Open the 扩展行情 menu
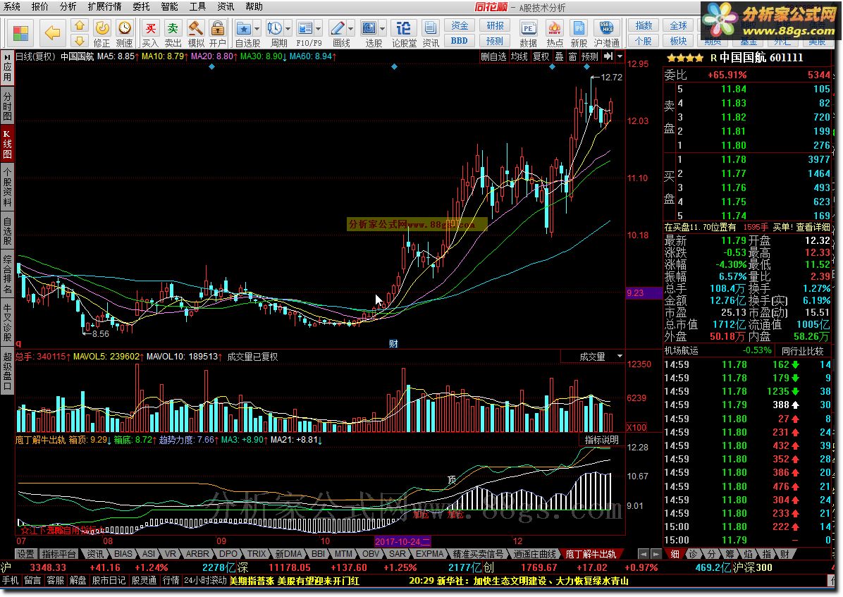Image resolution: width=843 pixels, height=597 pixels. (105, 6)
